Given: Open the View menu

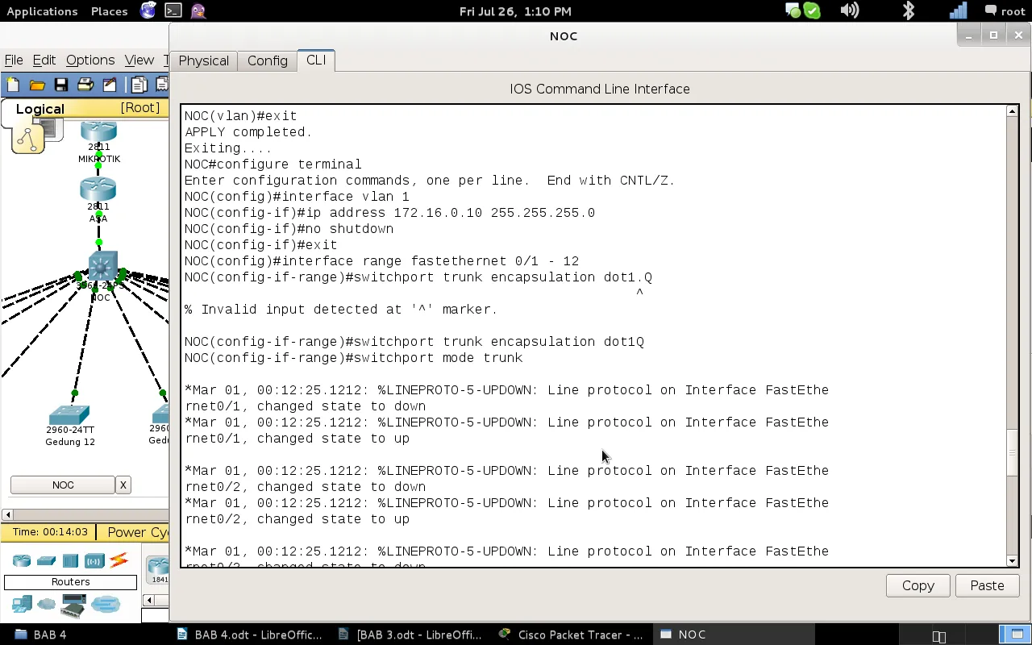Looking at the screenshot, I should point(139,60).
